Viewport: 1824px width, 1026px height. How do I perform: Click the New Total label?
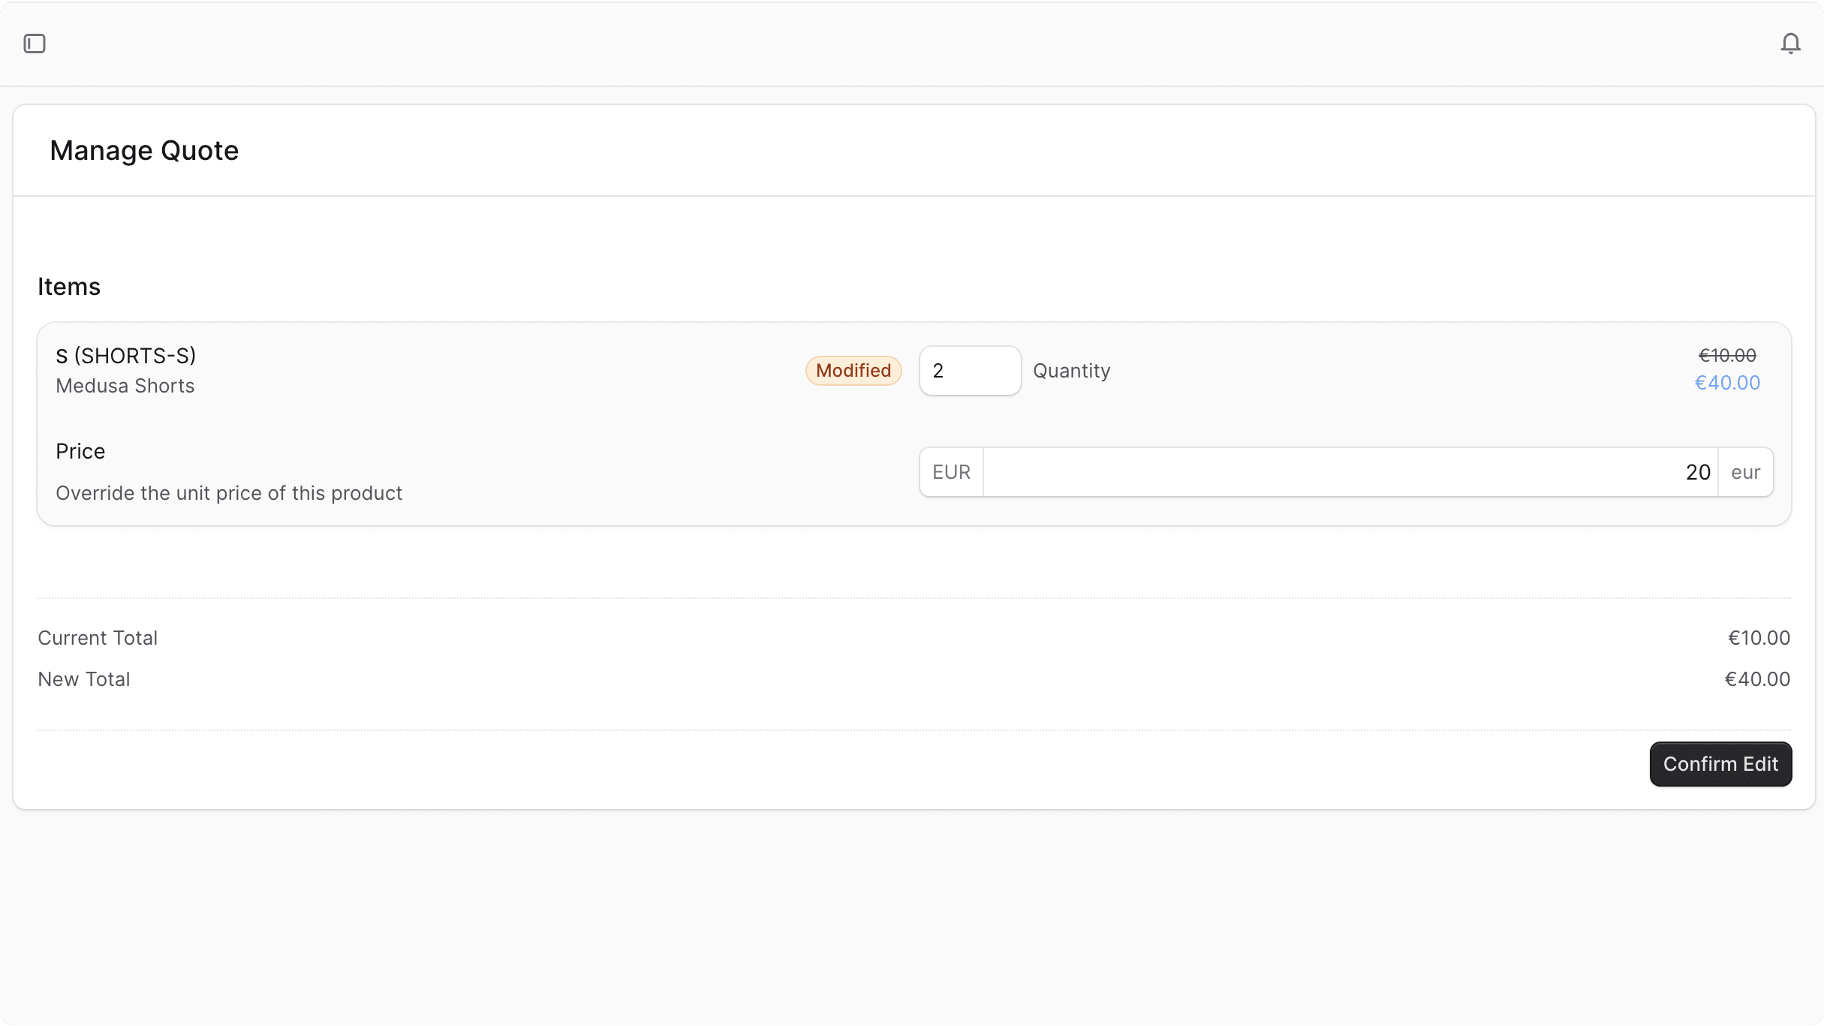pyautogui.click(x=83, y=678)
